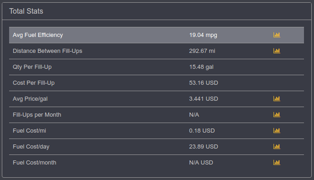Select the Avg Fuel Efficiency row
314x180 pixels.
(x=156, y=35)
